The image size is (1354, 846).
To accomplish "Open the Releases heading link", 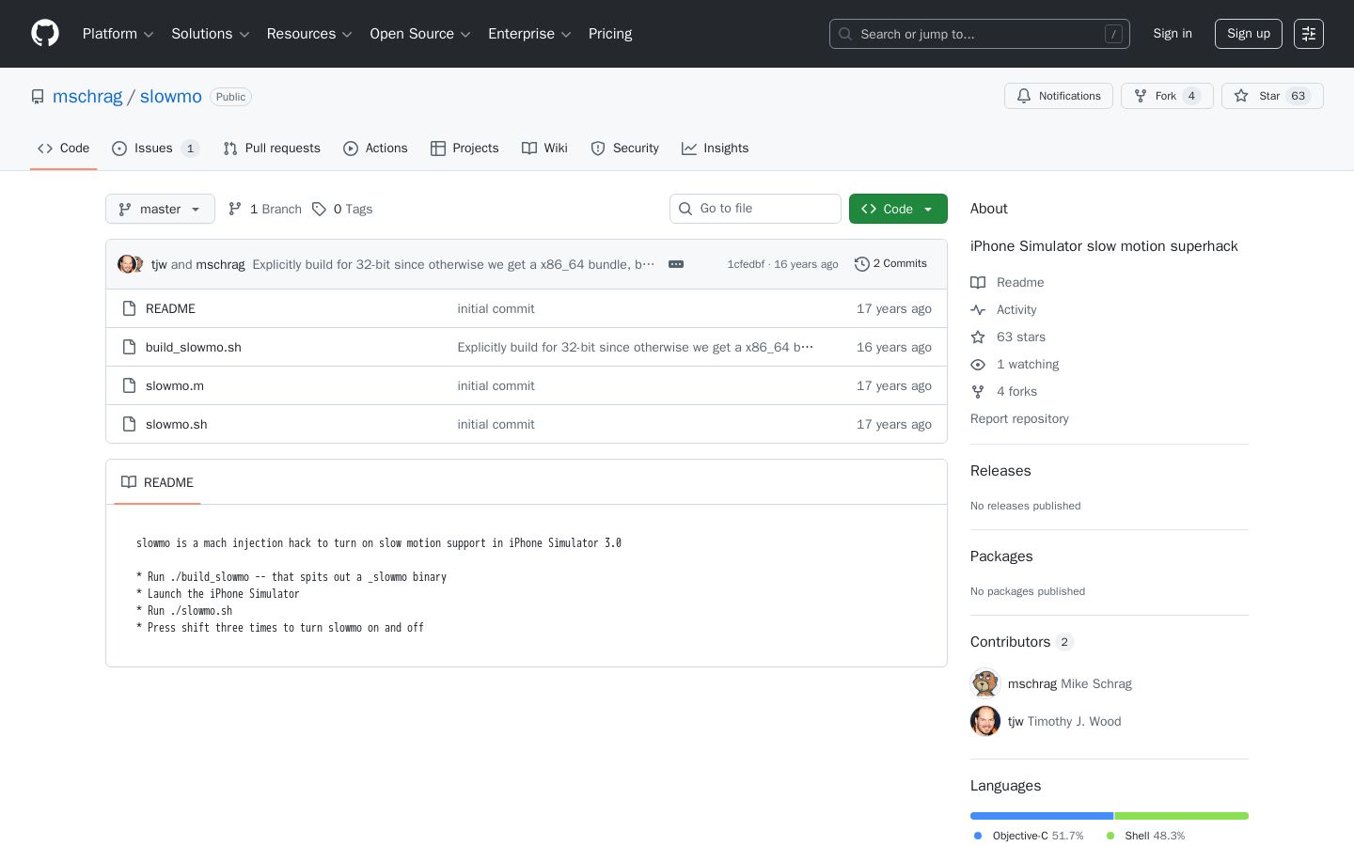I will click(x=1000, y=471).
